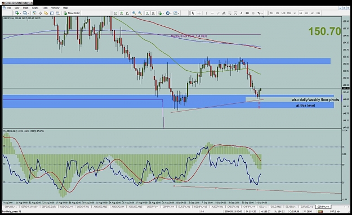352x215 pixels.
Task: Open the Help menu
Action: [65, 8]
